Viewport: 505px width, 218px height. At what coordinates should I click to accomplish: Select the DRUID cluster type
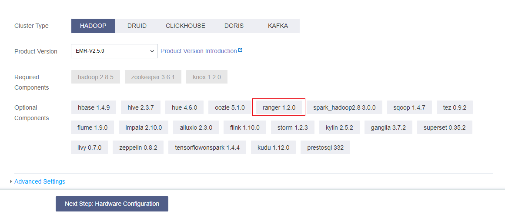coord(137,26)
